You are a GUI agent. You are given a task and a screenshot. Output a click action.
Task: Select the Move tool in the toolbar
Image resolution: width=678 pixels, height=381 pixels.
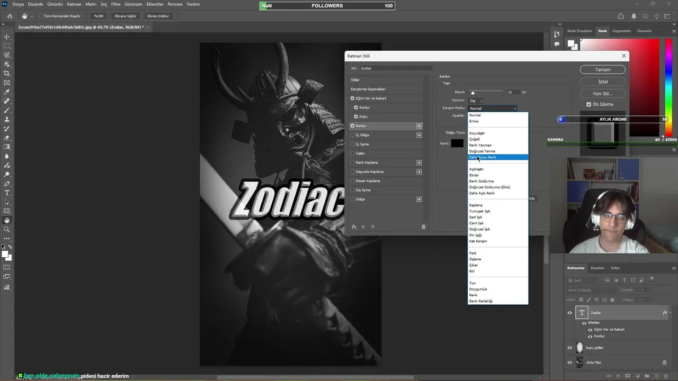click(x=7, y=37)
